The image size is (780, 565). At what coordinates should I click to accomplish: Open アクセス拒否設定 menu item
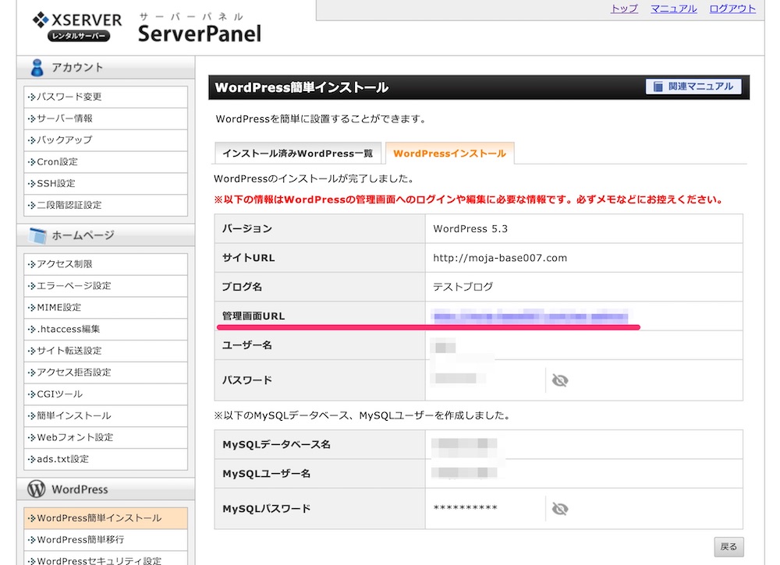click(105, 373)
